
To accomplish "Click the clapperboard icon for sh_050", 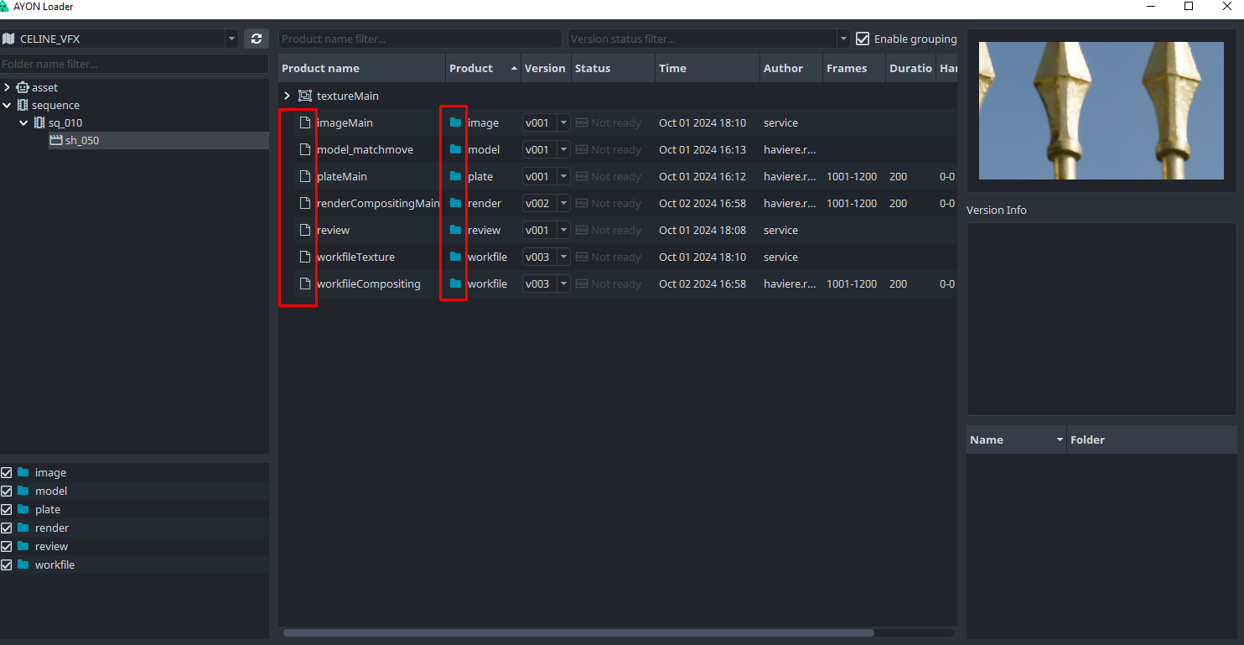I will 56,140.
